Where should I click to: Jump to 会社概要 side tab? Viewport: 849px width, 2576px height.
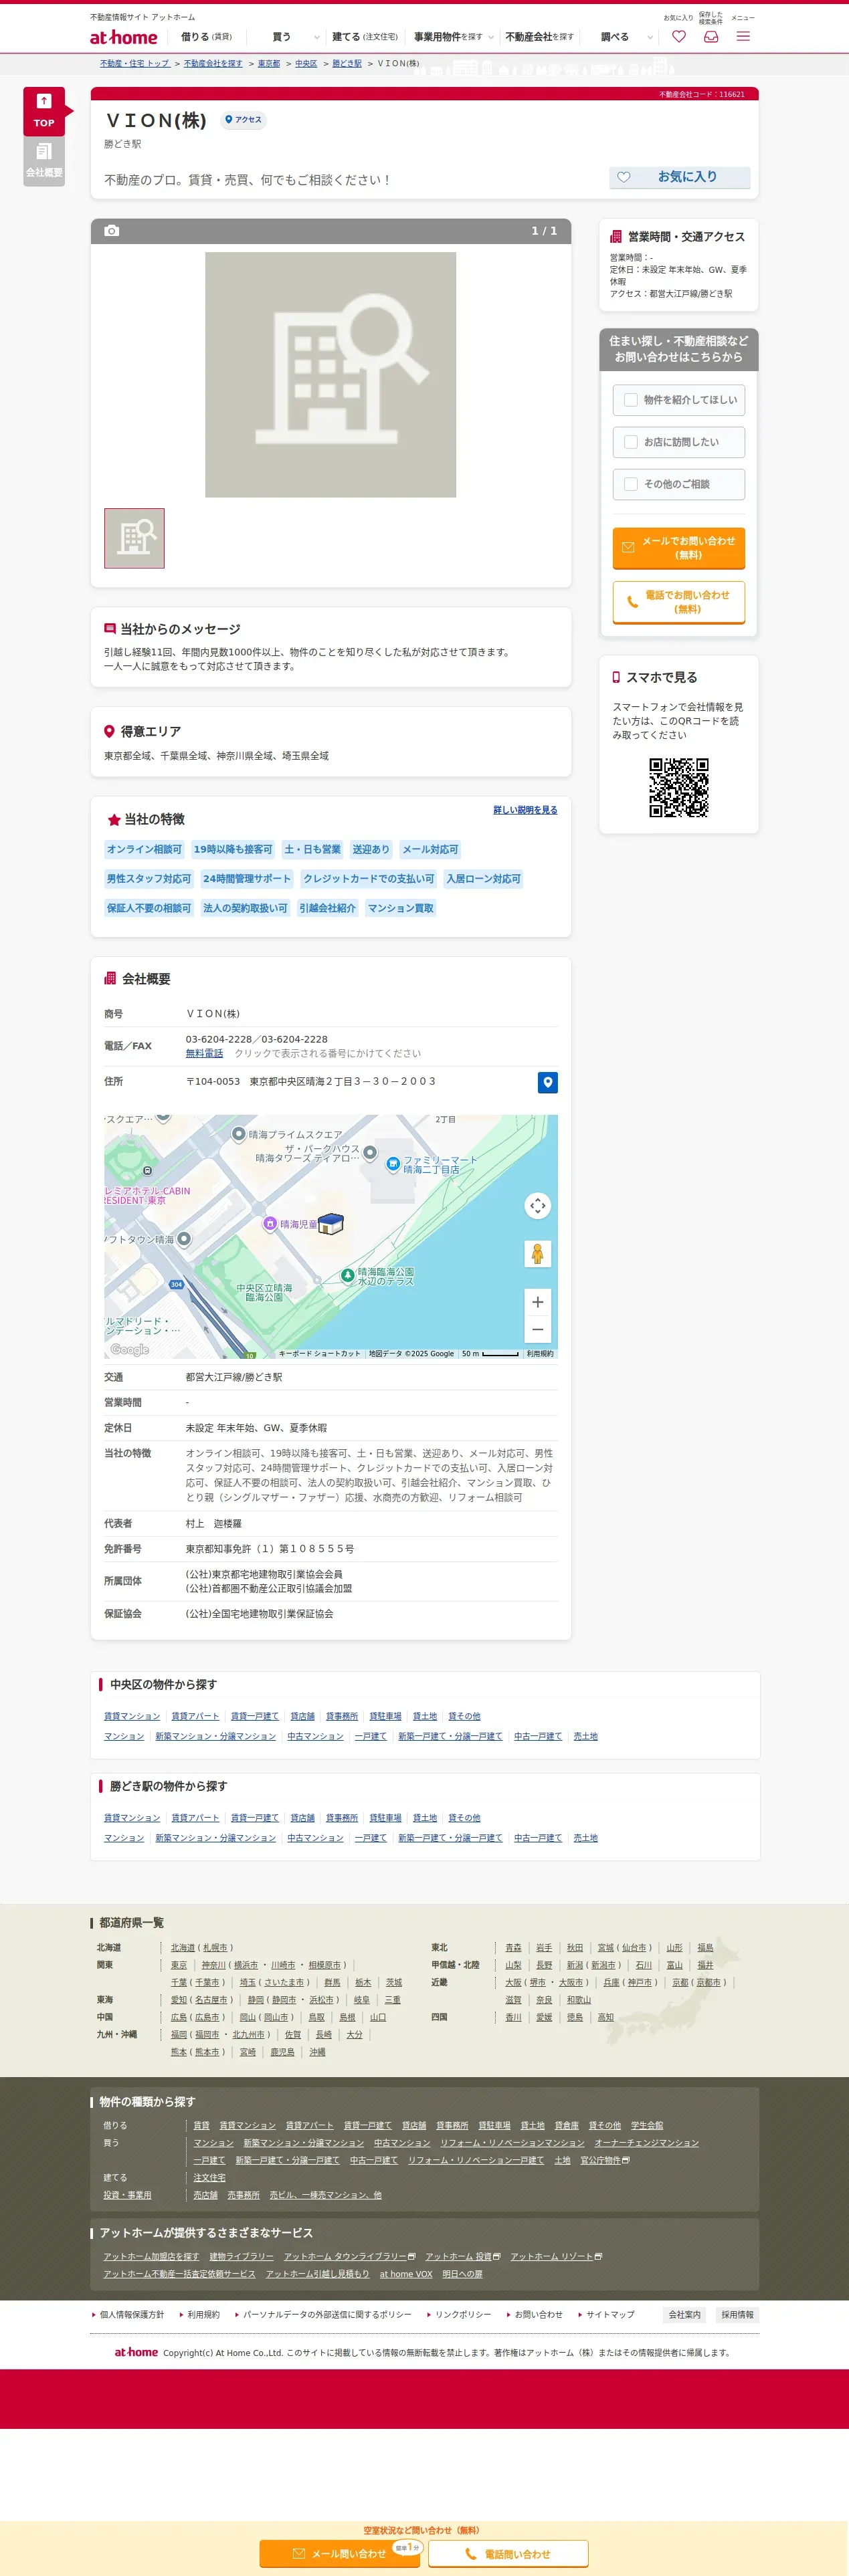coord(44,160)
